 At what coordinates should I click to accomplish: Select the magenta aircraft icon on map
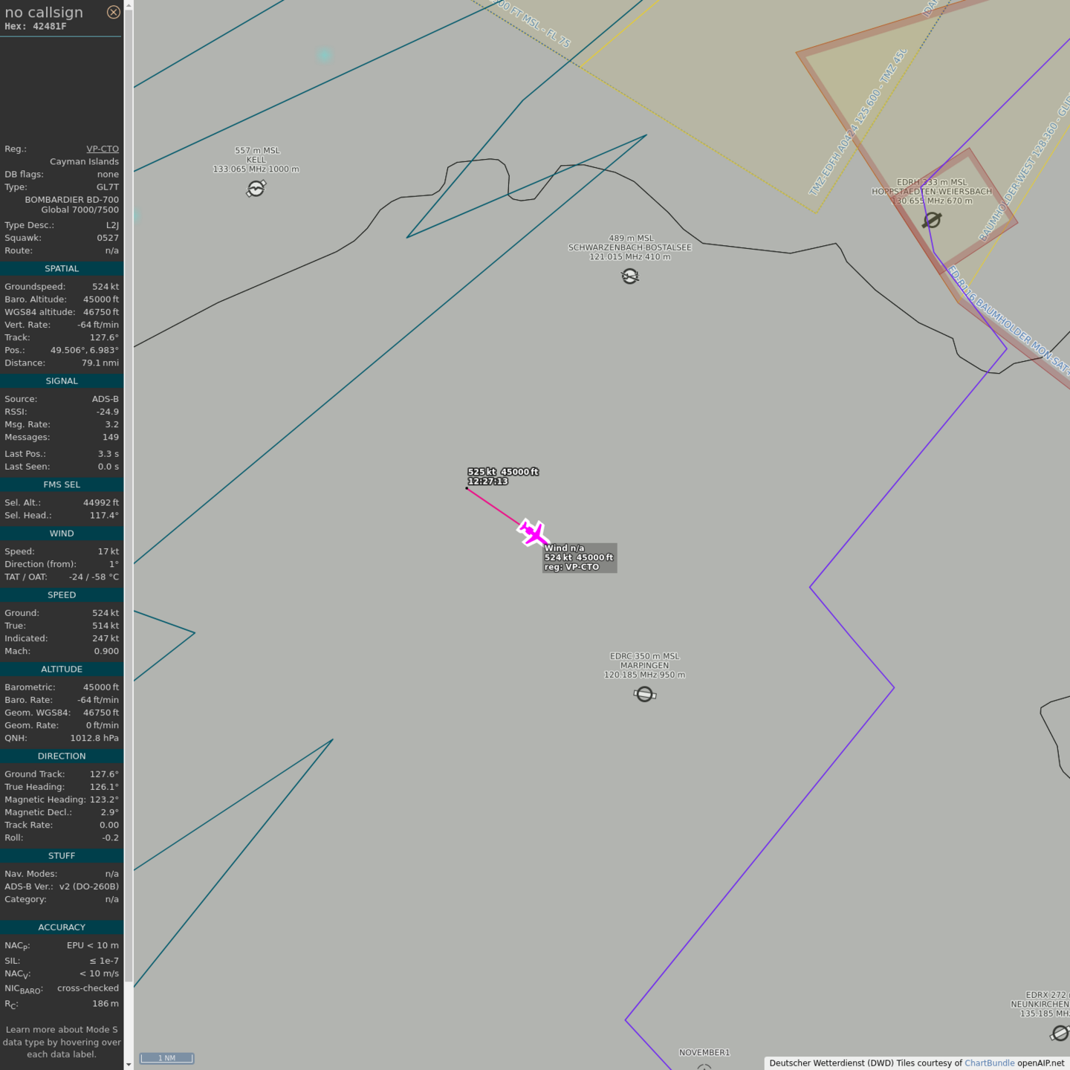tap(533, 533)
